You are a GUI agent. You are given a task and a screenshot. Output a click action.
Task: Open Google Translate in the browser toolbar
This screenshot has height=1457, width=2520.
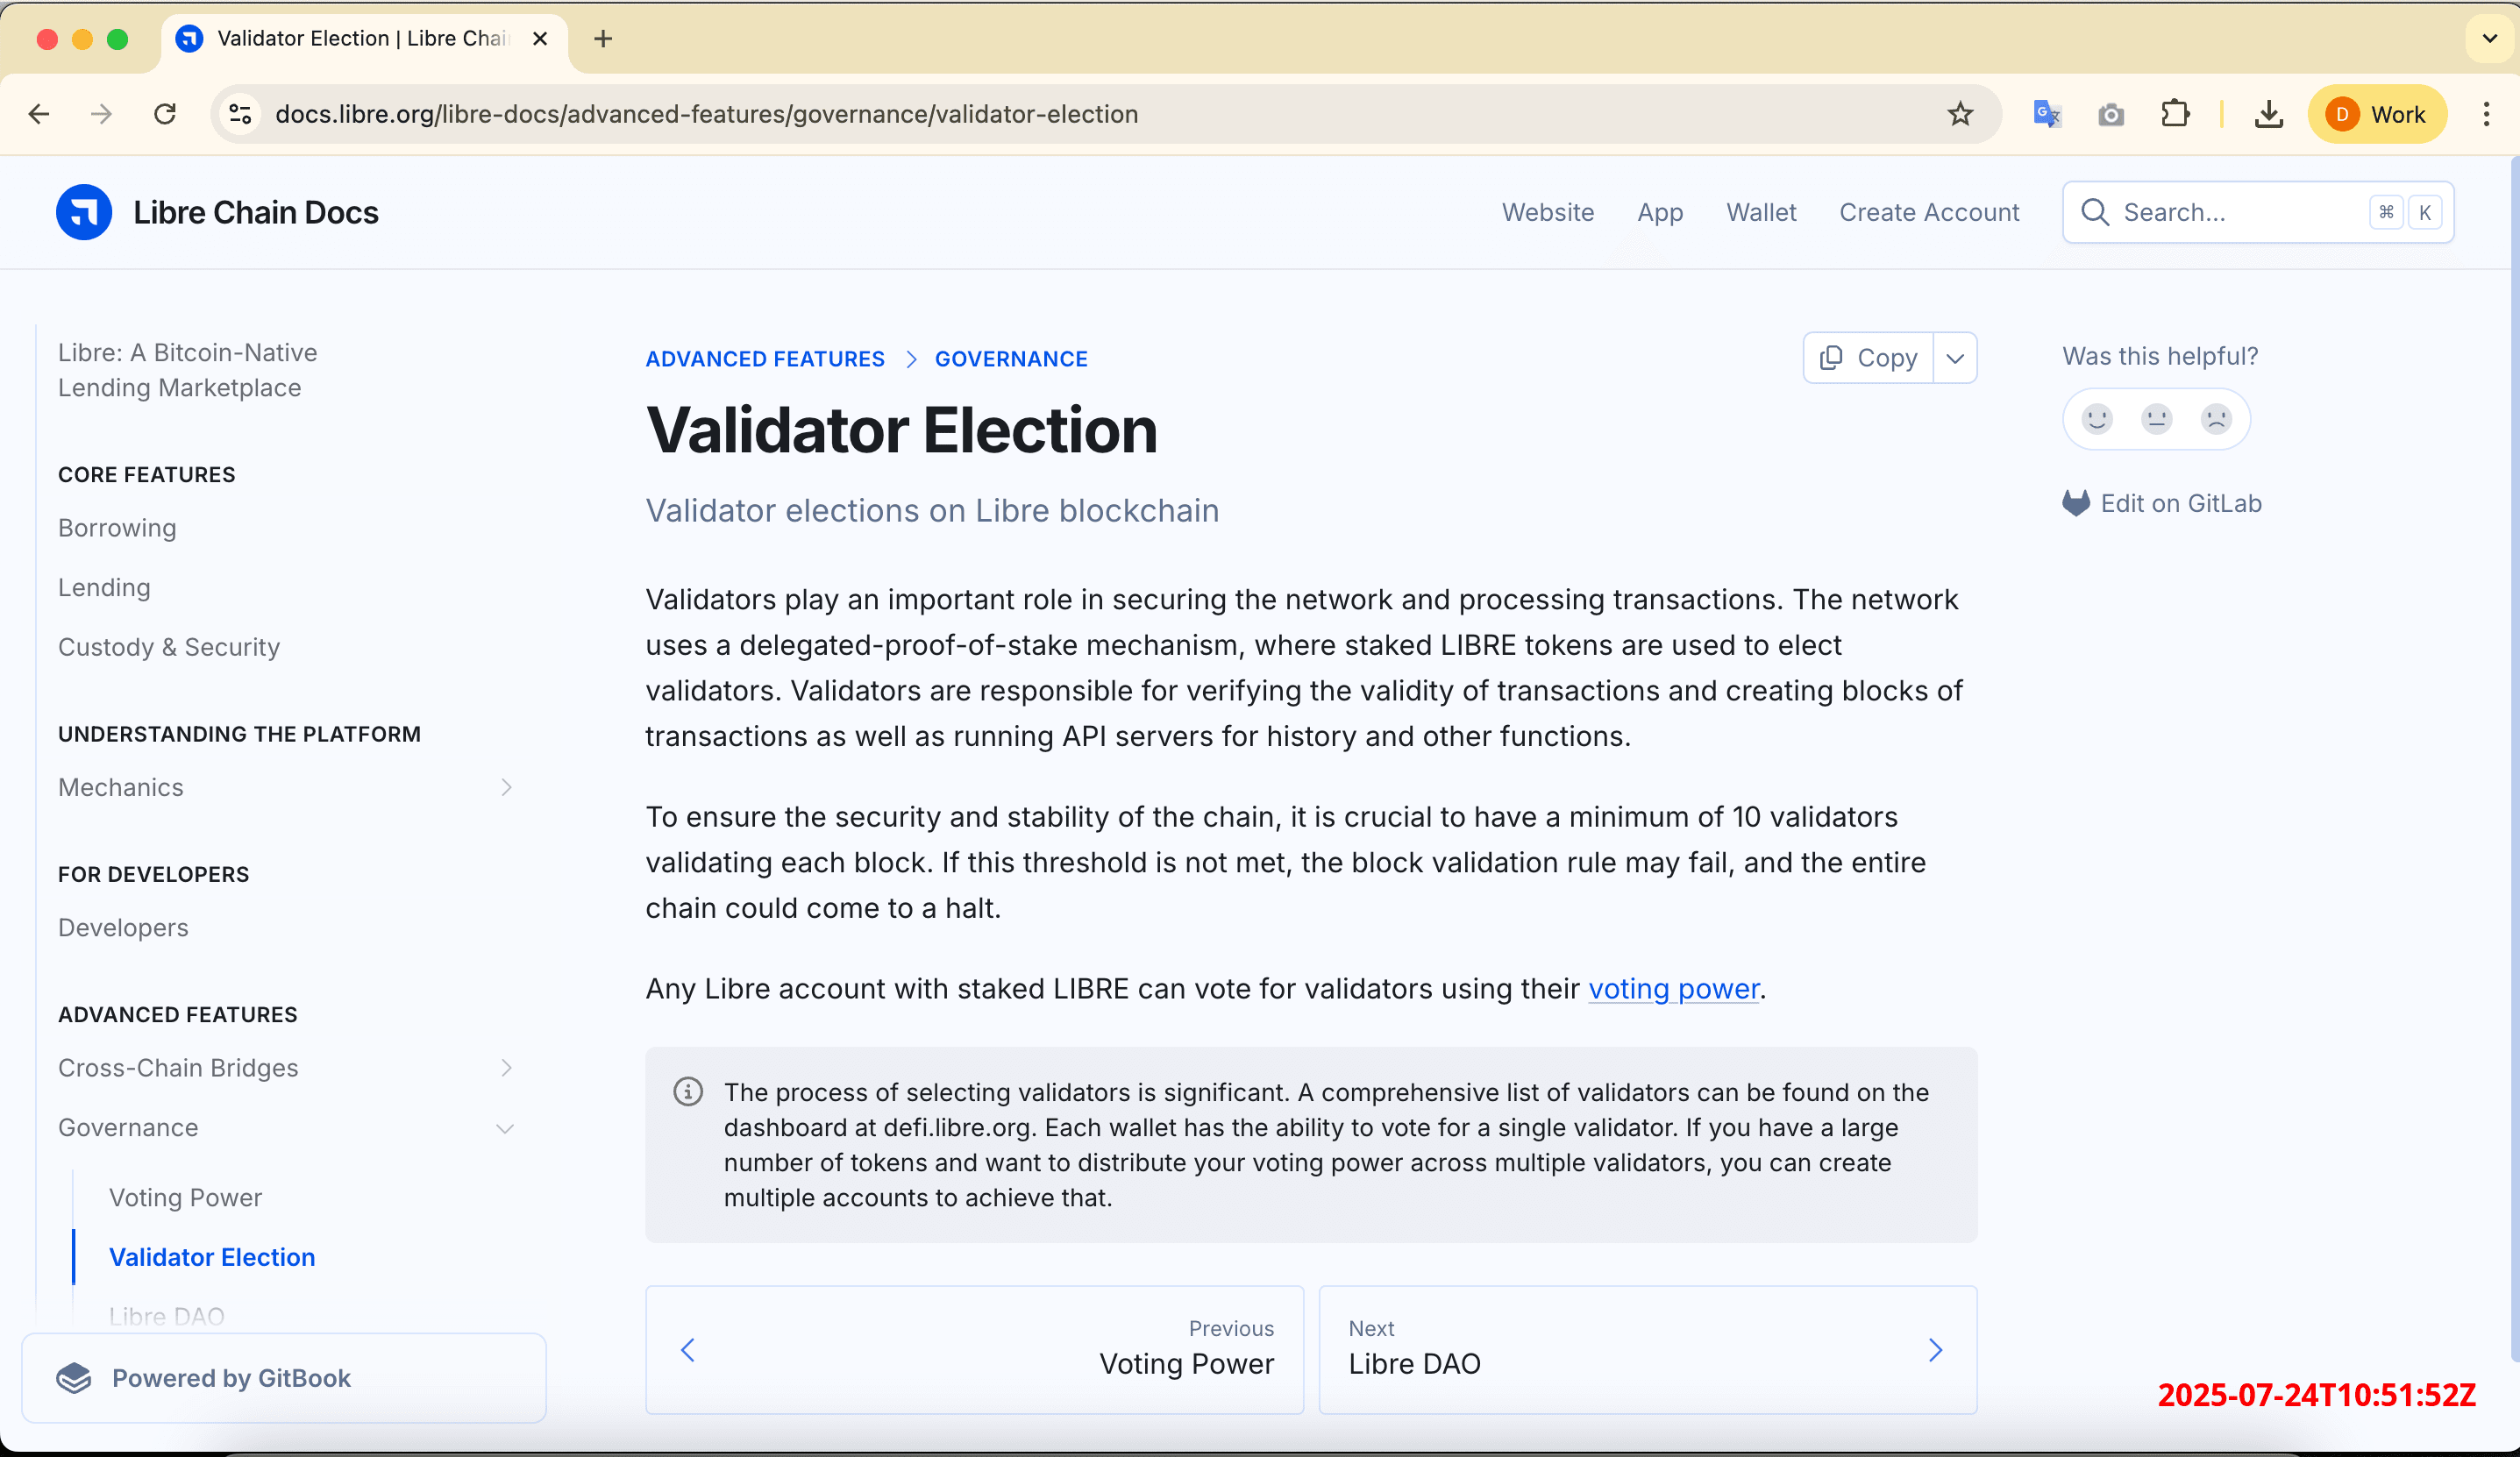[x=2046, y=113]
